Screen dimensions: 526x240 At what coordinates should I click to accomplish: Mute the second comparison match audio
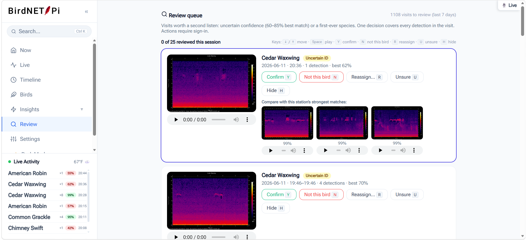pos(348,150)
